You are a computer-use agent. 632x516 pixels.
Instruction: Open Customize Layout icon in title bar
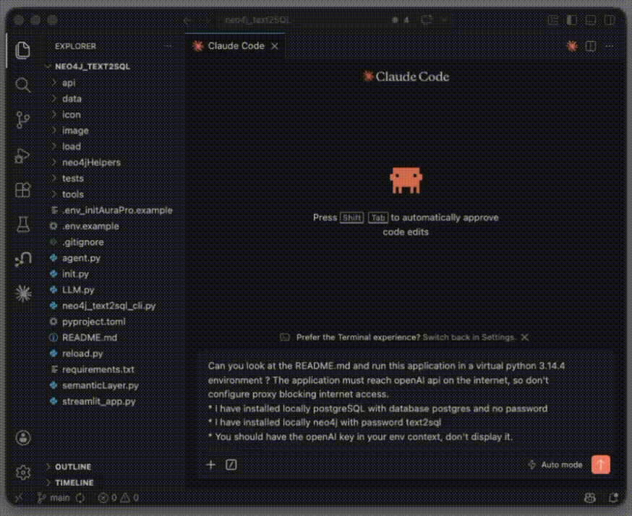(x=552, y=20)
